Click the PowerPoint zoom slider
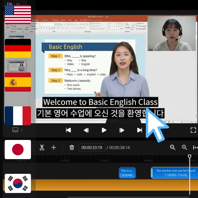Screen dimensions: 198x198 [183, 122]
